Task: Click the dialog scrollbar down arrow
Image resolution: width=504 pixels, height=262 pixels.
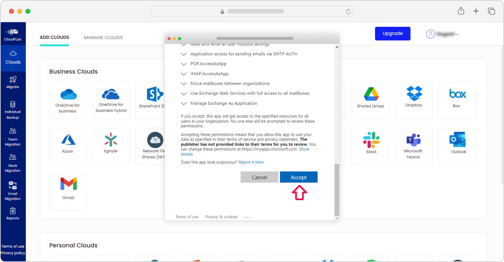Action: coord(336,218)
